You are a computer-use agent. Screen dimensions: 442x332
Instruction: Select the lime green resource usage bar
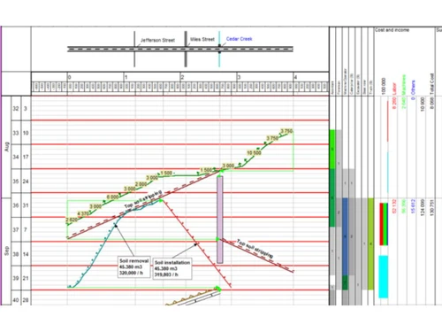pos(370,243)
